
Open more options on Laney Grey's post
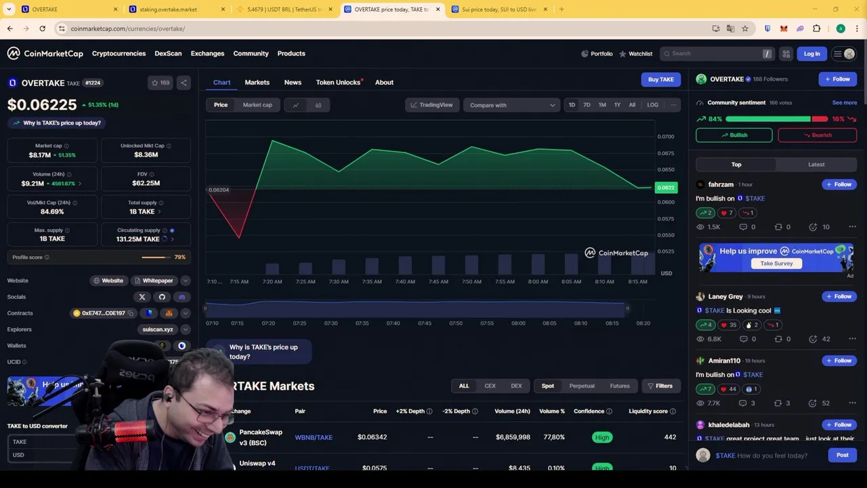tap(852, 339)
